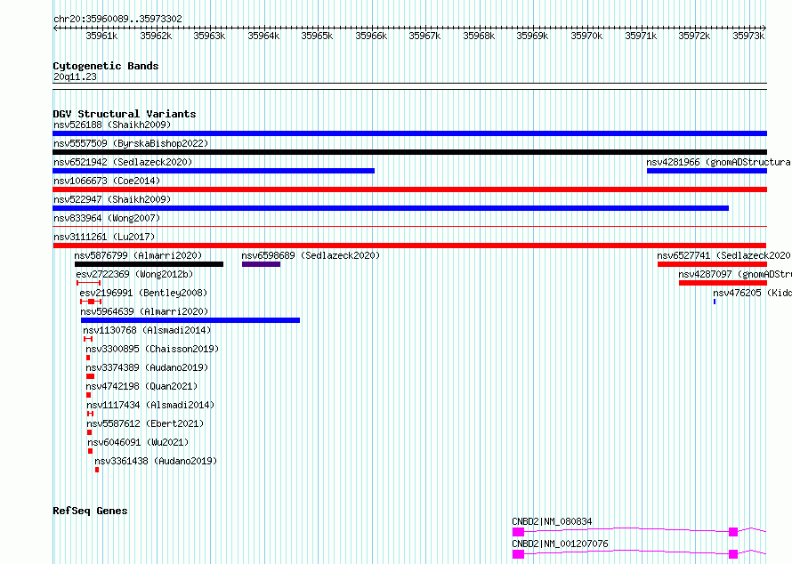Viewport: 792px width, 564px height.
Task: Open the nsv4281966 gnomAD variant label
Action: 719,162
